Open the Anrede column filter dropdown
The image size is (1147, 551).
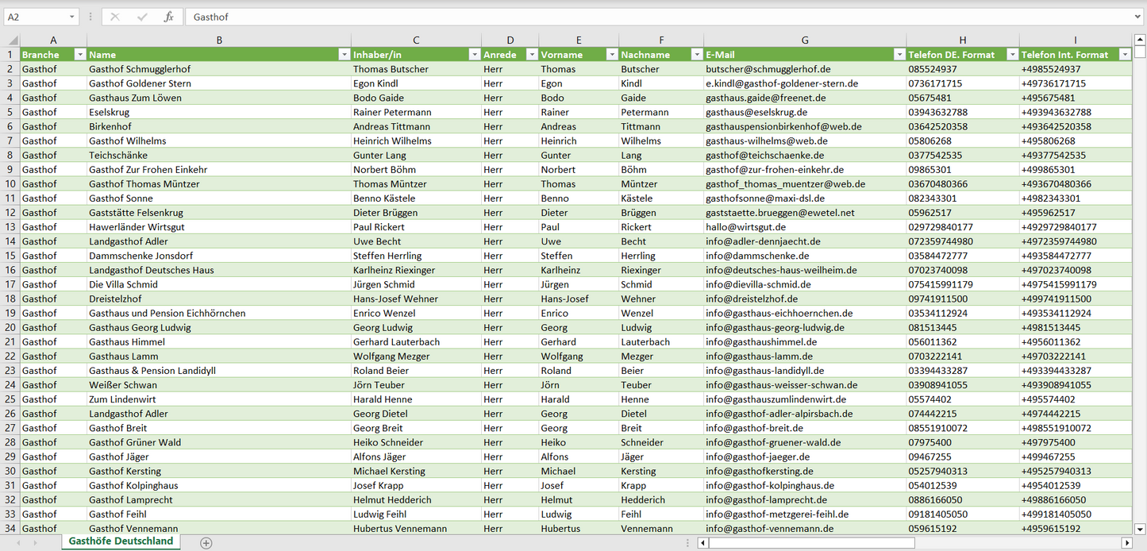point(531,55)
